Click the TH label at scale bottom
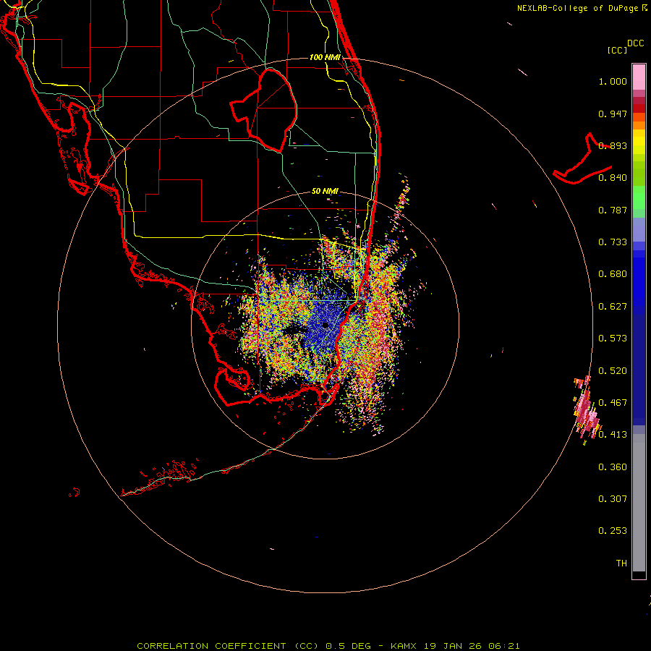Image resolution: width=651 pixels, height=651 pixels. 621,563
